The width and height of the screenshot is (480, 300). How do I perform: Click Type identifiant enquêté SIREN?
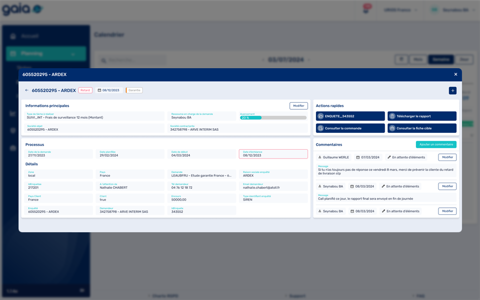tap(273, 198)
